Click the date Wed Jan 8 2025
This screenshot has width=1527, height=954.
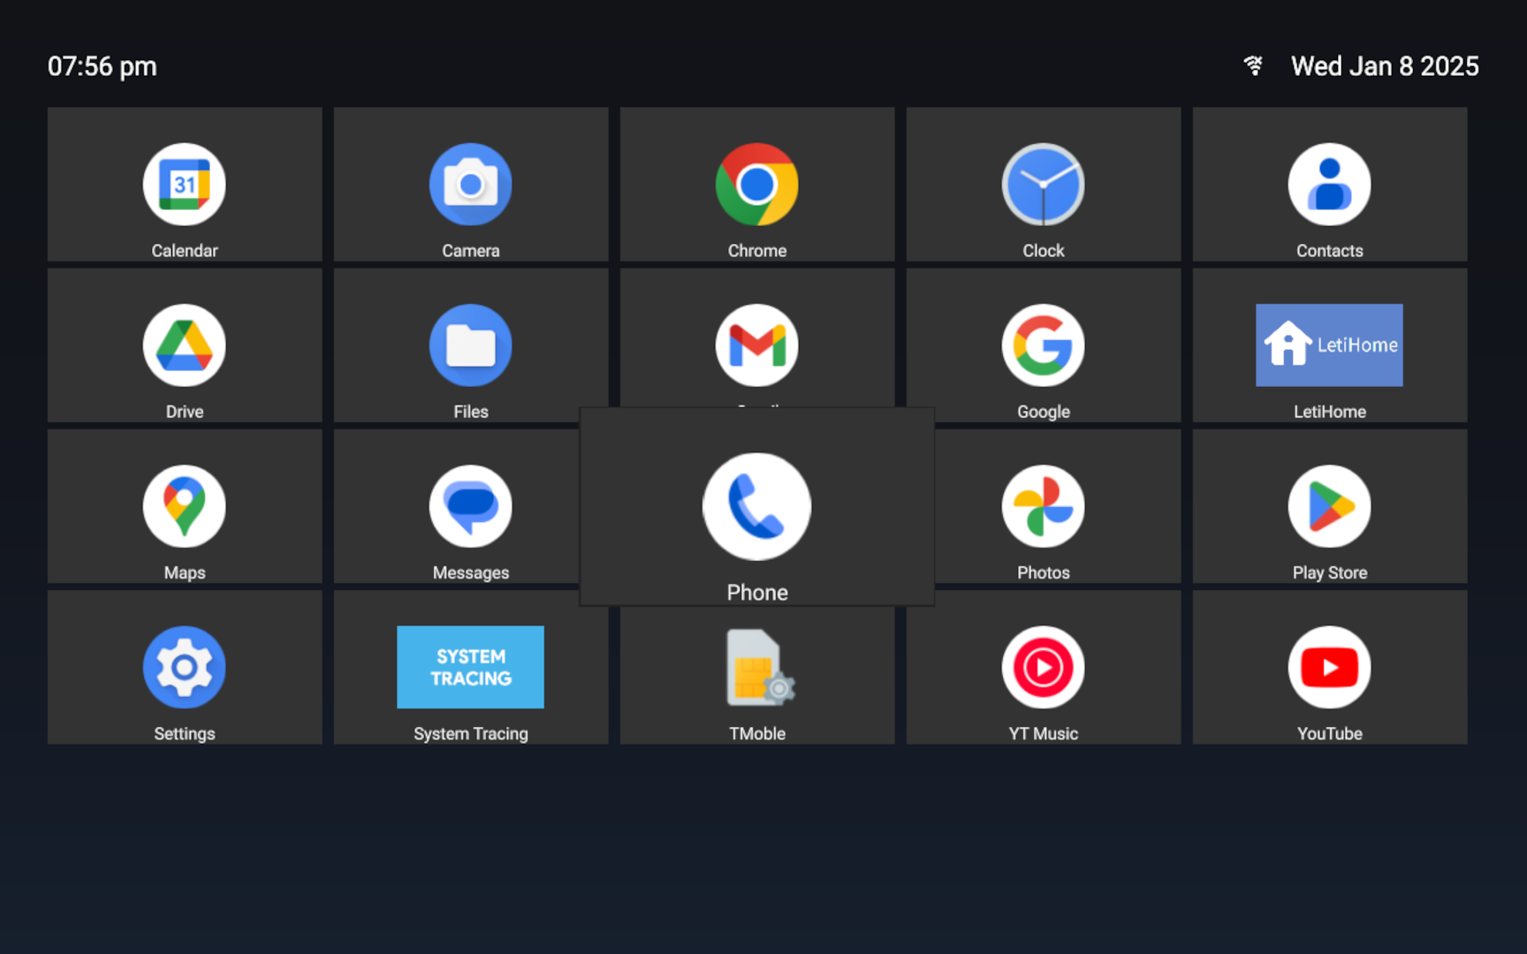coord(1385,66)
